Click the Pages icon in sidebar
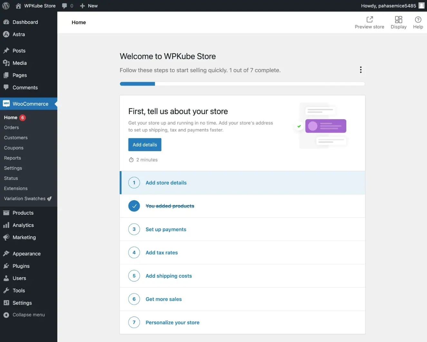This screenshot has width=427, height=342. tap(6, 75)
